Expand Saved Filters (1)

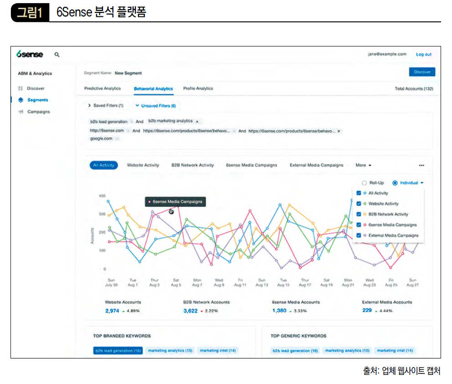[106, 106]
